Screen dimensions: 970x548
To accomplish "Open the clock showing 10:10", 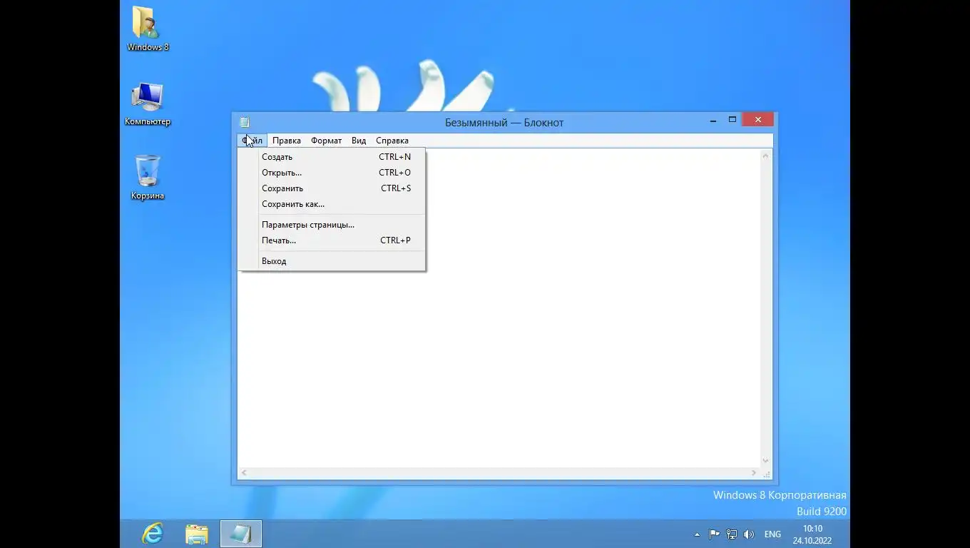I will 812,534.
